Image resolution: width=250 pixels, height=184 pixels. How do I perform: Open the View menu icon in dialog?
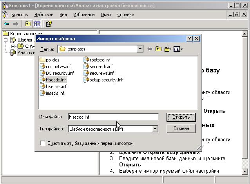tap(178, 49)
